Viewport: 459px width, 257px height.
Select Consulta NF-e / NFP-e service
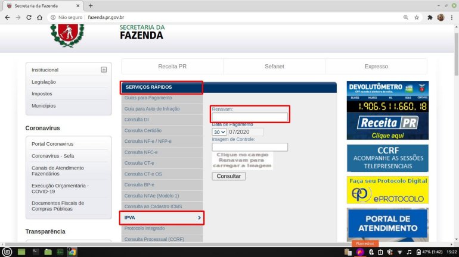148,142
